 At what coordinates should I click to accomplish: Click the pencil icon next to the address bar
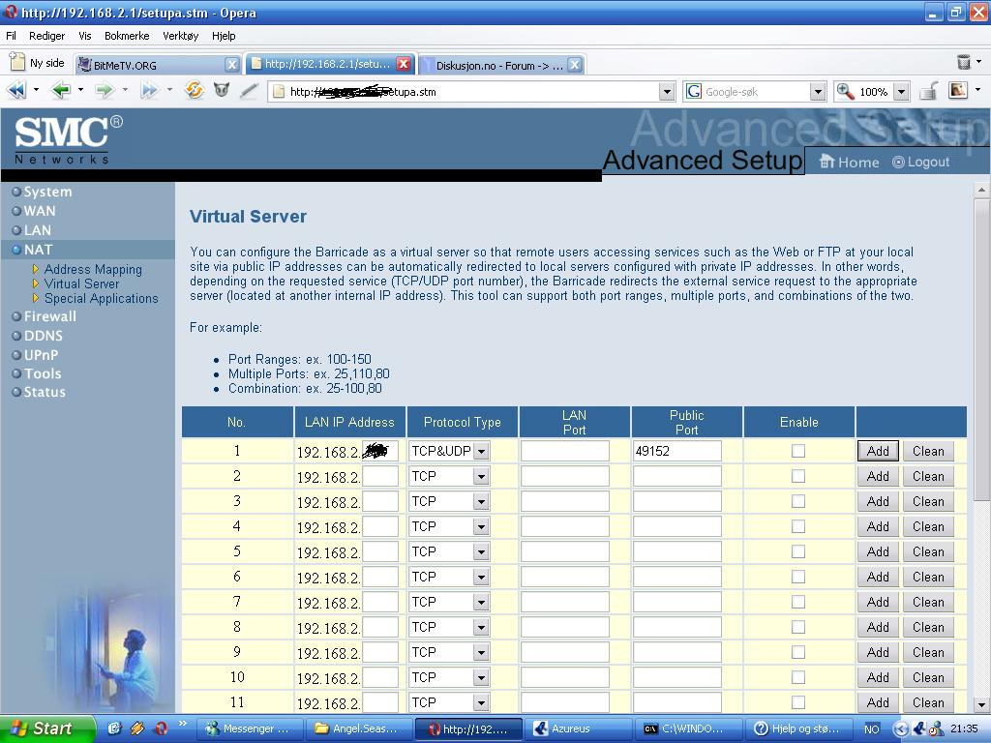pyautogui.click(x=249, y=91)
